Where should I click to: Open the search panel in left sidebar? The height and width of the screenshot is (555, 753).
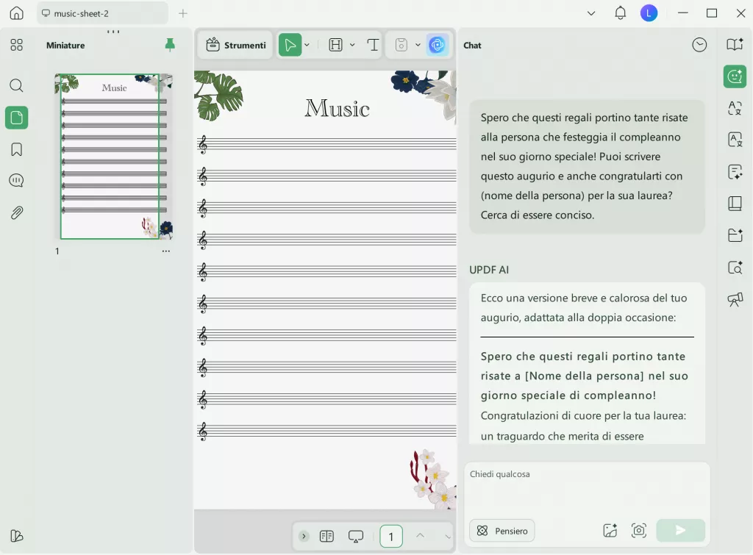(16, 85)
